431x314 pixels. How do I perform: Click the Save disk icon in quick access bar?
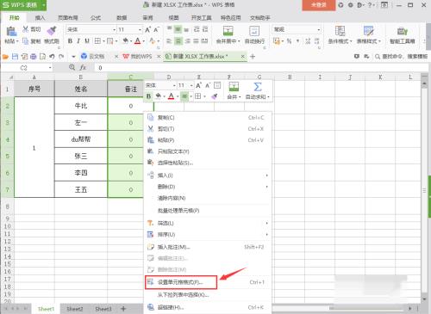tap(15, 57)
